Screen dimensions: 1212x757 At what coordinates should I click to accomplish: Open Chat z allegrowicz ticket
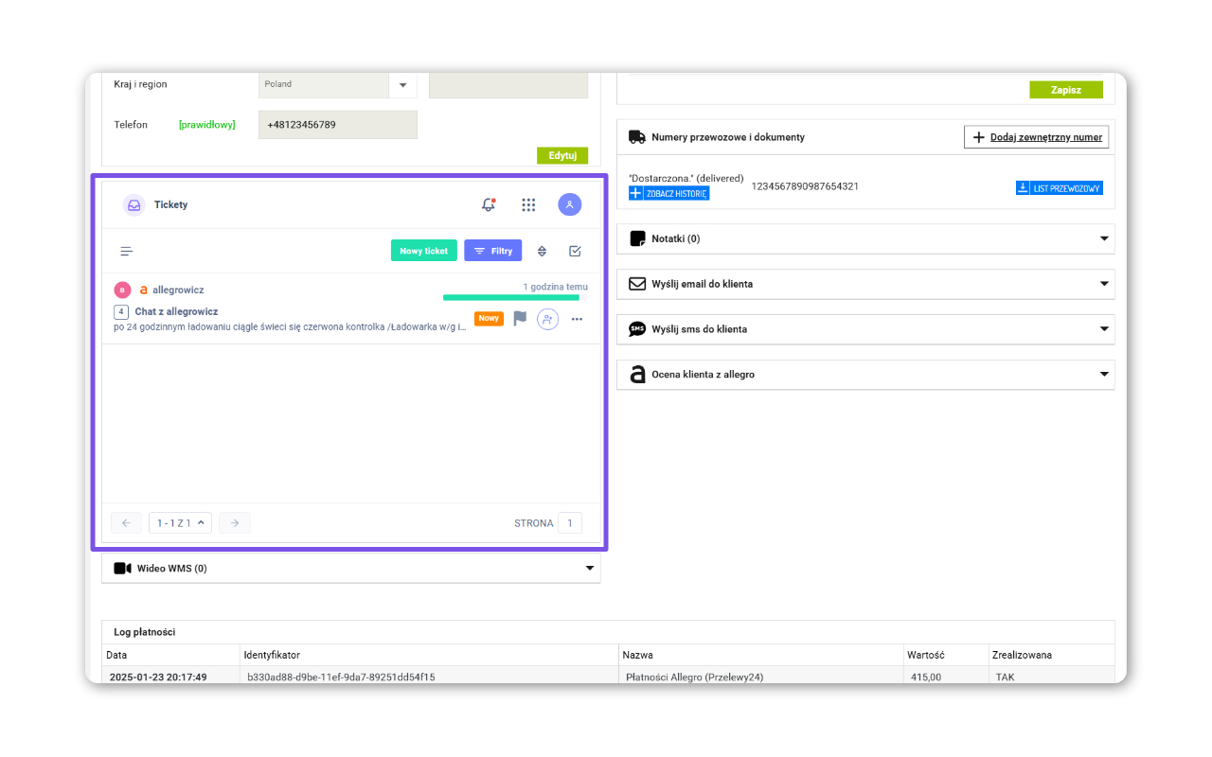point(176,311)
